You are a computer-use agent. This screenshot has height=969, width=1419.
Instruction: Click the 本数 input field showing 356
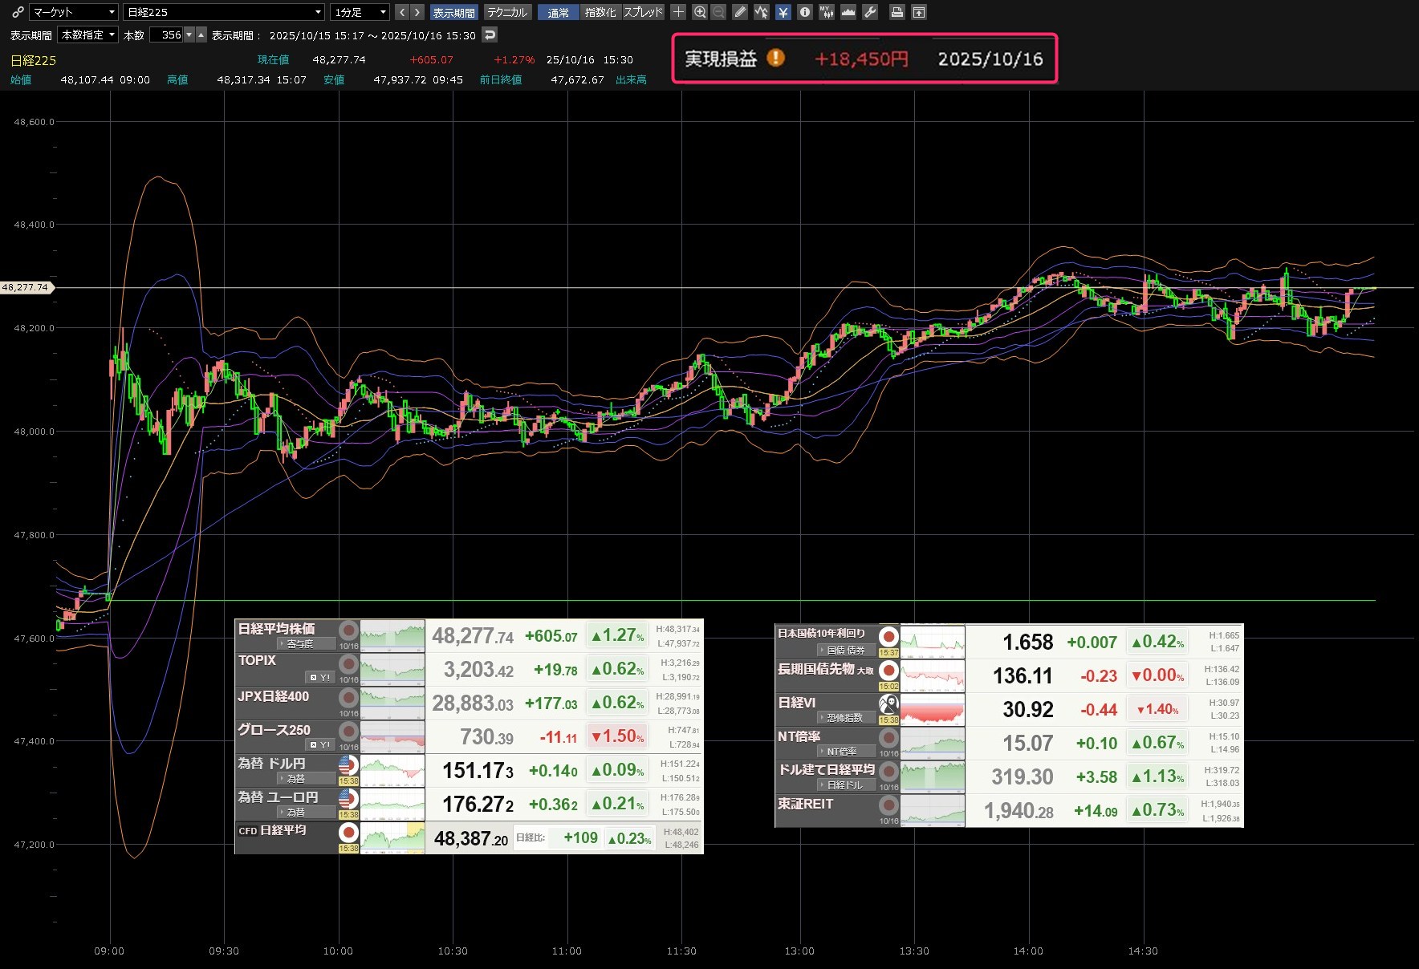pyautogui.click(x=170, y=35)
